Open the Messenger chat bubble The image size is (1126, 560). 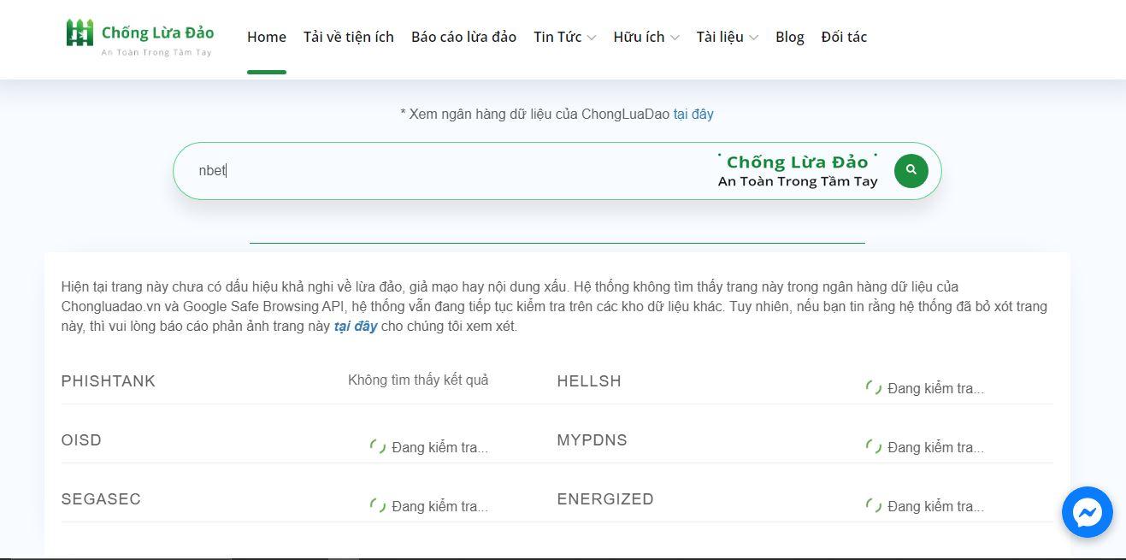tap(1087, 512)
